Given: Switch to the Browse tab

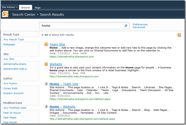Looking at the screenshot, I should click(26, 8).
